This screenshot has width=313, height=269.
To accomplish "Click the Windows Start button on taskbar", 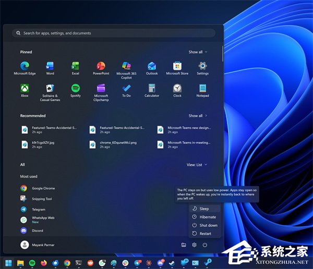I will pos(8,263).
